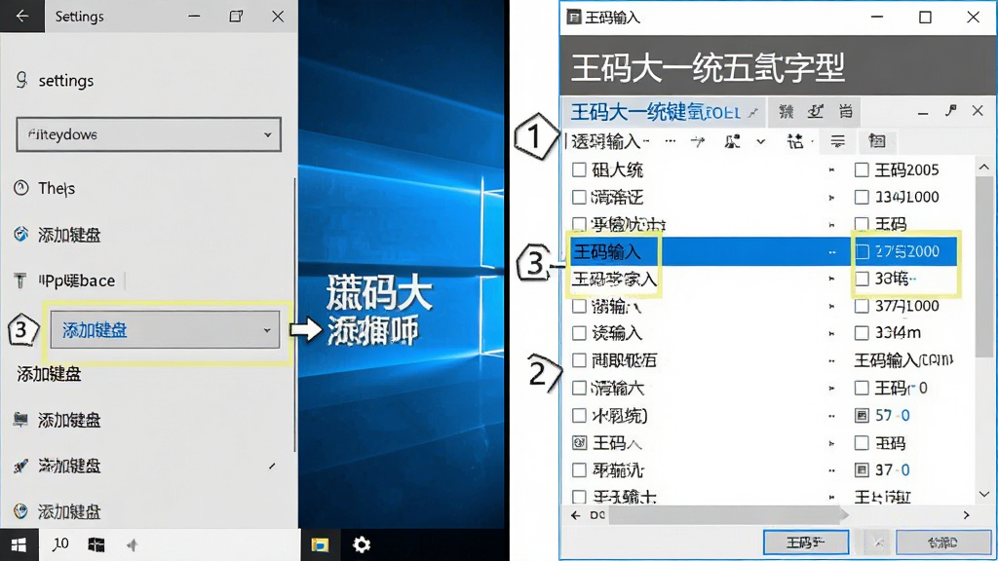Click the right-column text starting '王码输入' without a checkbox
Image resolution: width=998 pixels, height=561 pixels.
902,360
